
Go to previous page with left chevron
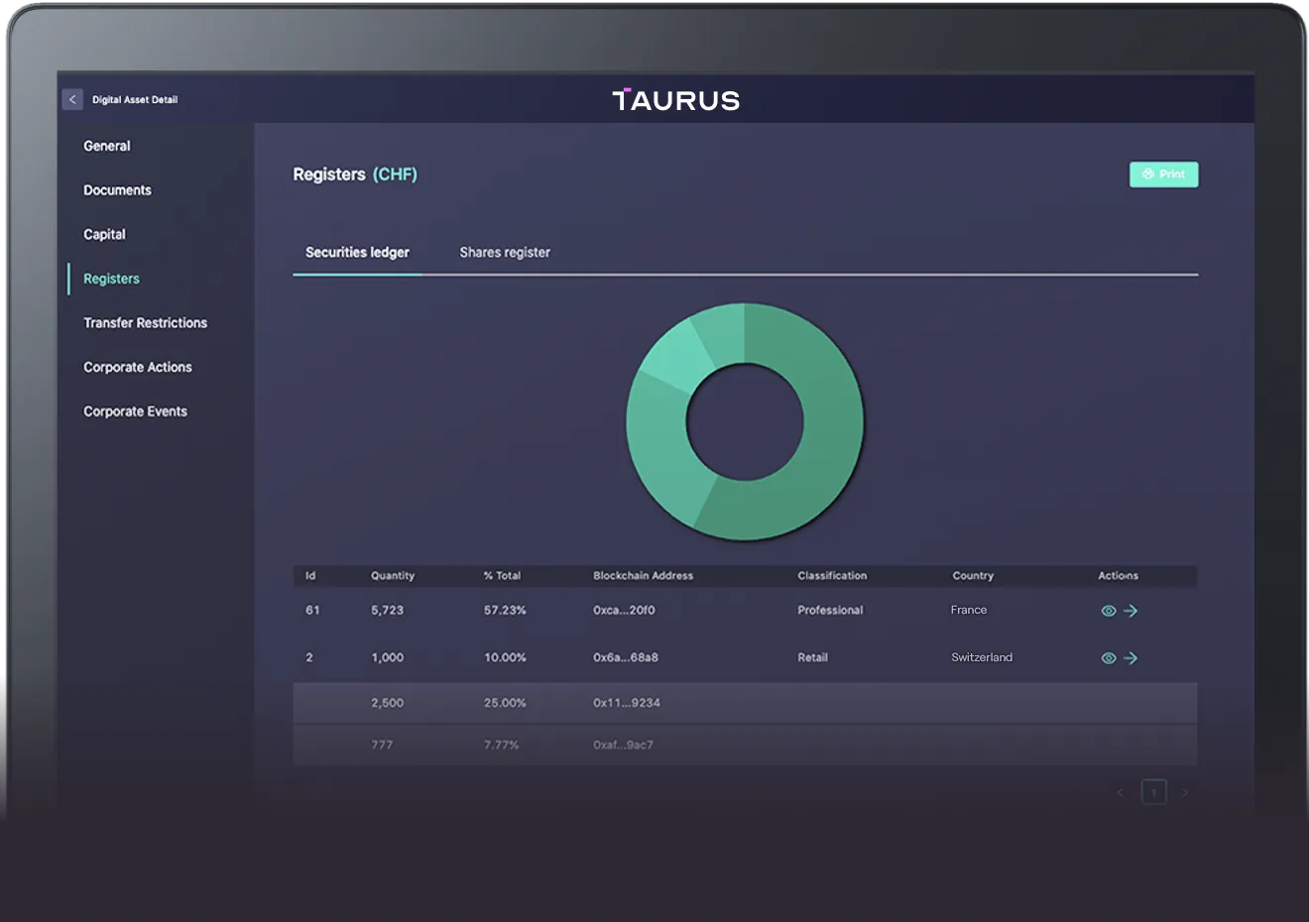coord(1121,792)
